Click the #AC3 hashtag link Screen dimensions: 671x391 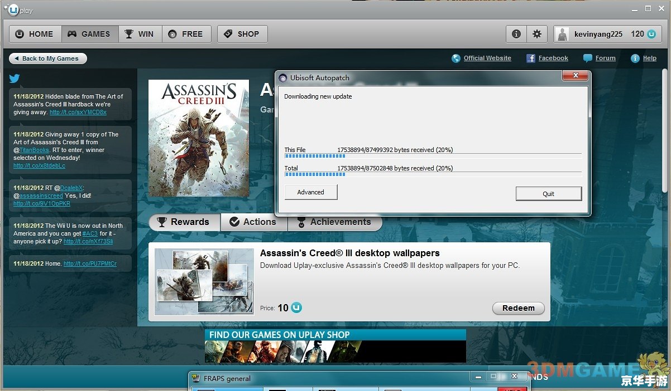point(90,233)
